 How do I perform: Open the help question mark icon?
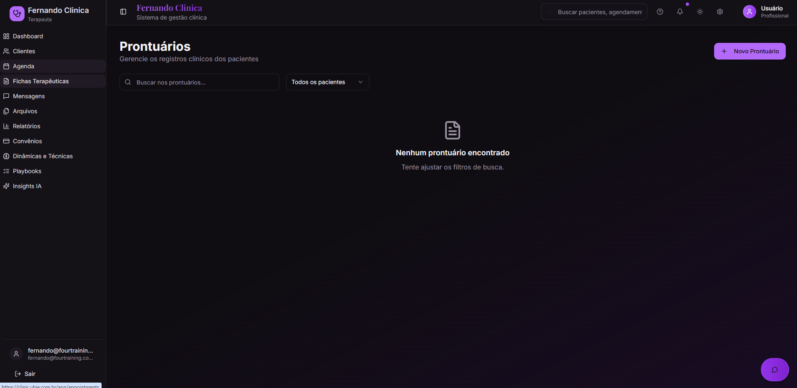click(660, 12)
